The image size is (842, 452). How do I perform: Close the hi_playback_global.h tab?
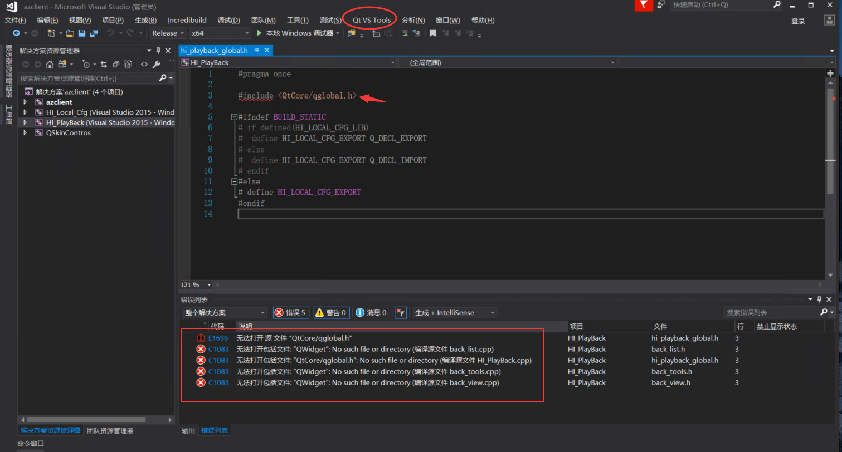pos(267,50)
